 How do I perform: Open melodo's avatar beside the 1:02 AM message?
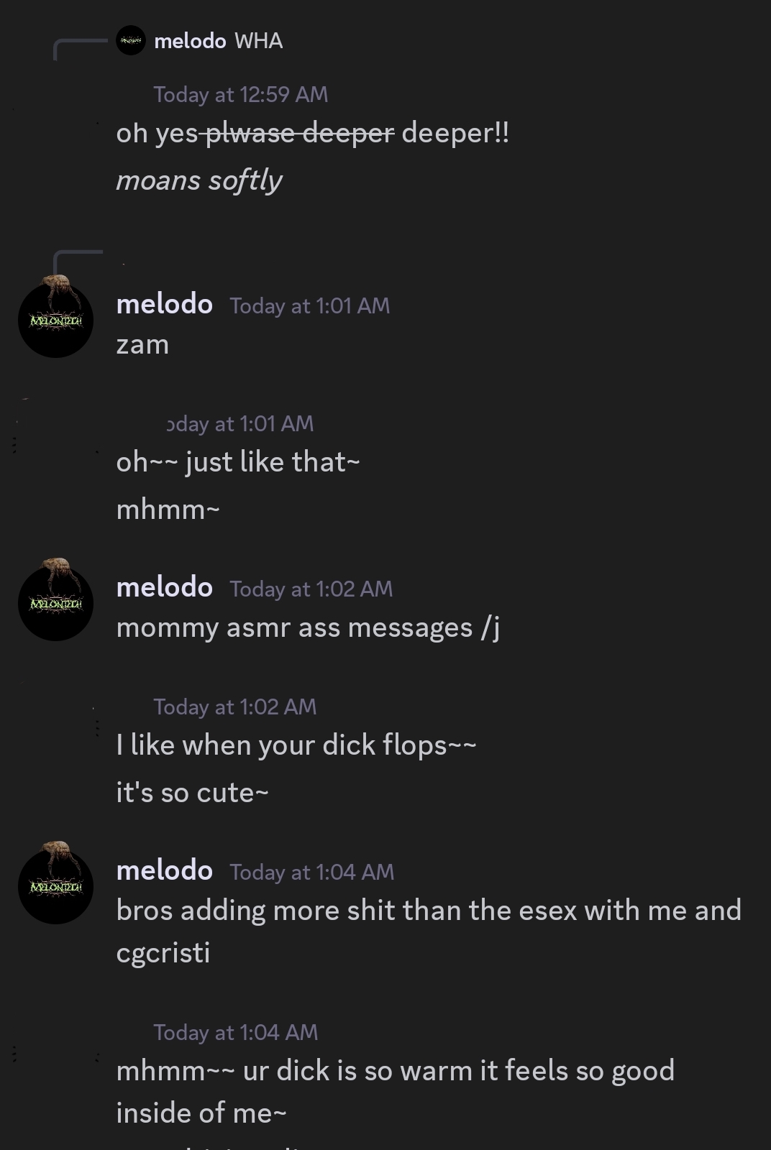(55, 602)
